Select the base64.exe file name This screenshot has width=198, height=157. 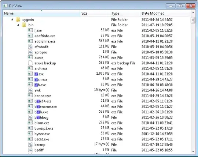coord(43,101)
